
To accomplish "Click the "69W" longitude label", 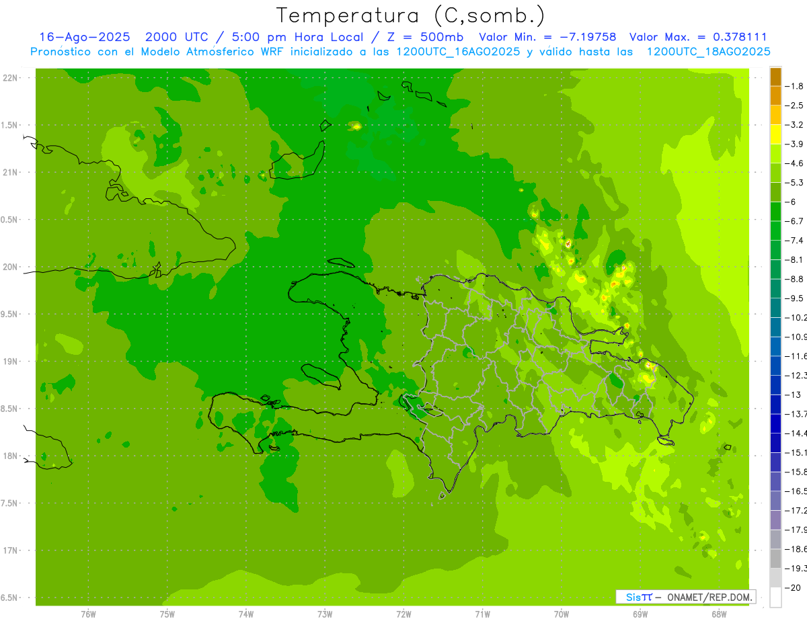I will [x=640, y=614].
